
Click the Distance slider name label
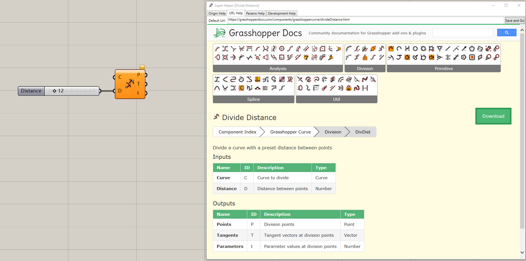(31, 91)
